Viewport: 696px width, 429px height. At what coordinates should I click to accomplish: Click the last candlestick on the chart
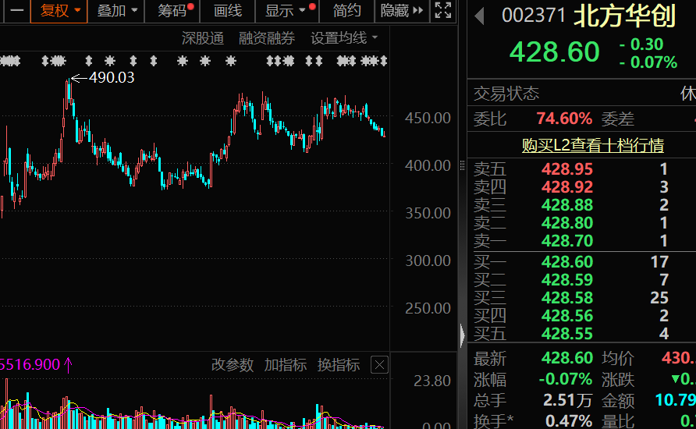pos(384,133)
